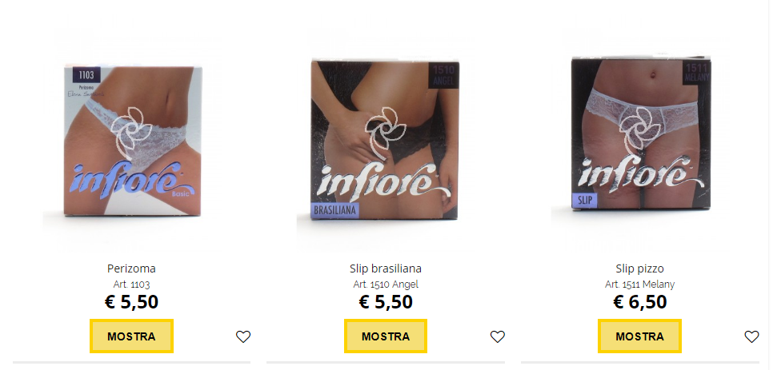Click the € 5,50 price under Perizoma
Viewport: 777px width, 370px height.
[131, 302]
